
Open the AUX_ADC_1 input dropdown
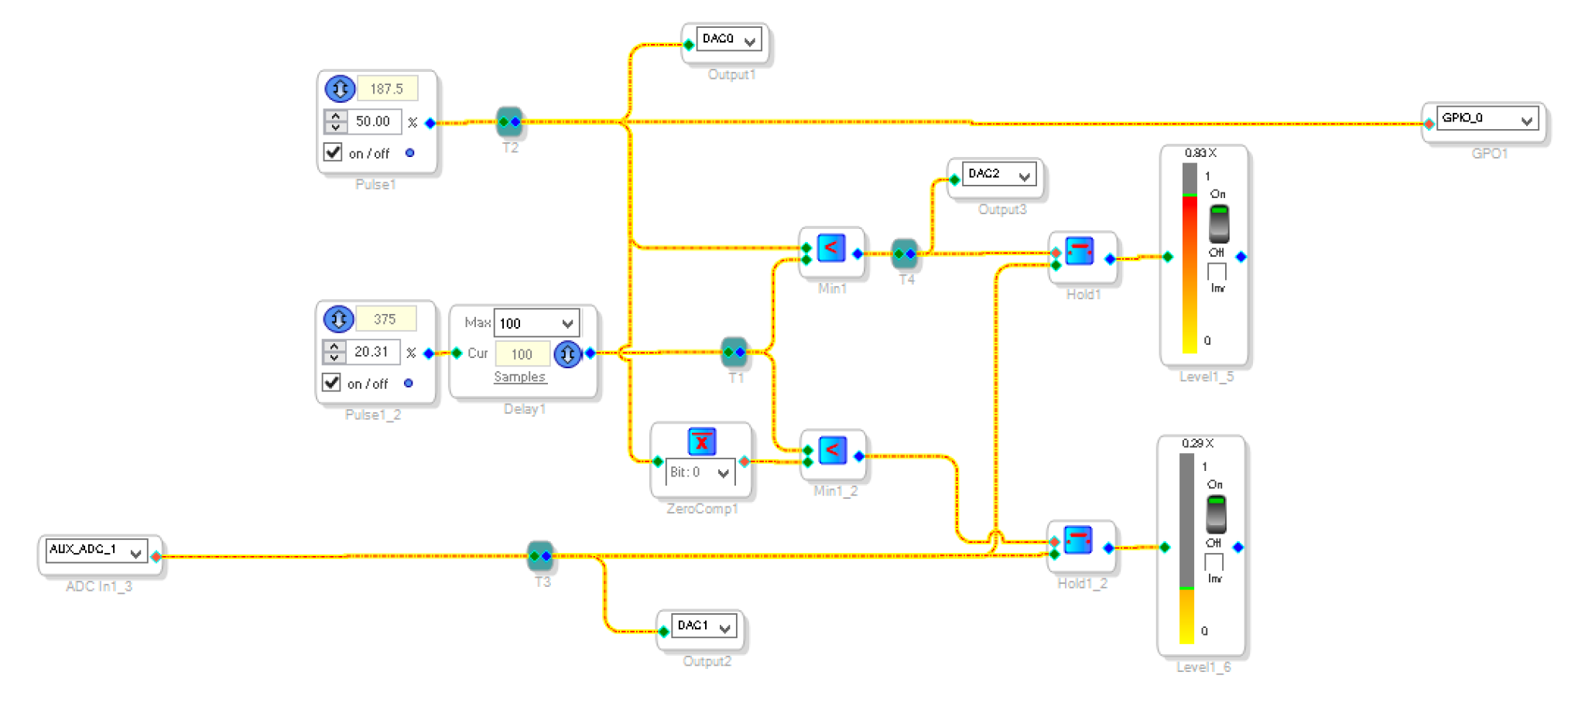97,551
